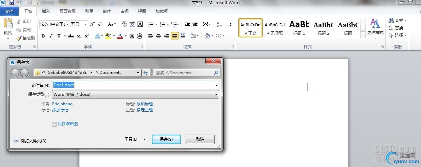The image size is (421, 167).
Task: Expand the styles gallery
Action: (x=363, y=35)
